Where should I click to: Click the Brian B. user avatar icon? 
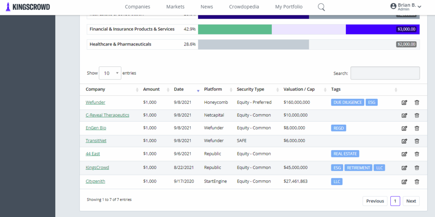393,6
